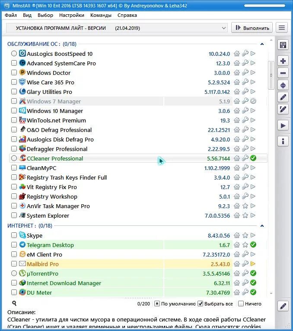The height and width of the screenshot is (331, 293).
Task: Click the scrollbar up arrow of list
Action: 271,40
